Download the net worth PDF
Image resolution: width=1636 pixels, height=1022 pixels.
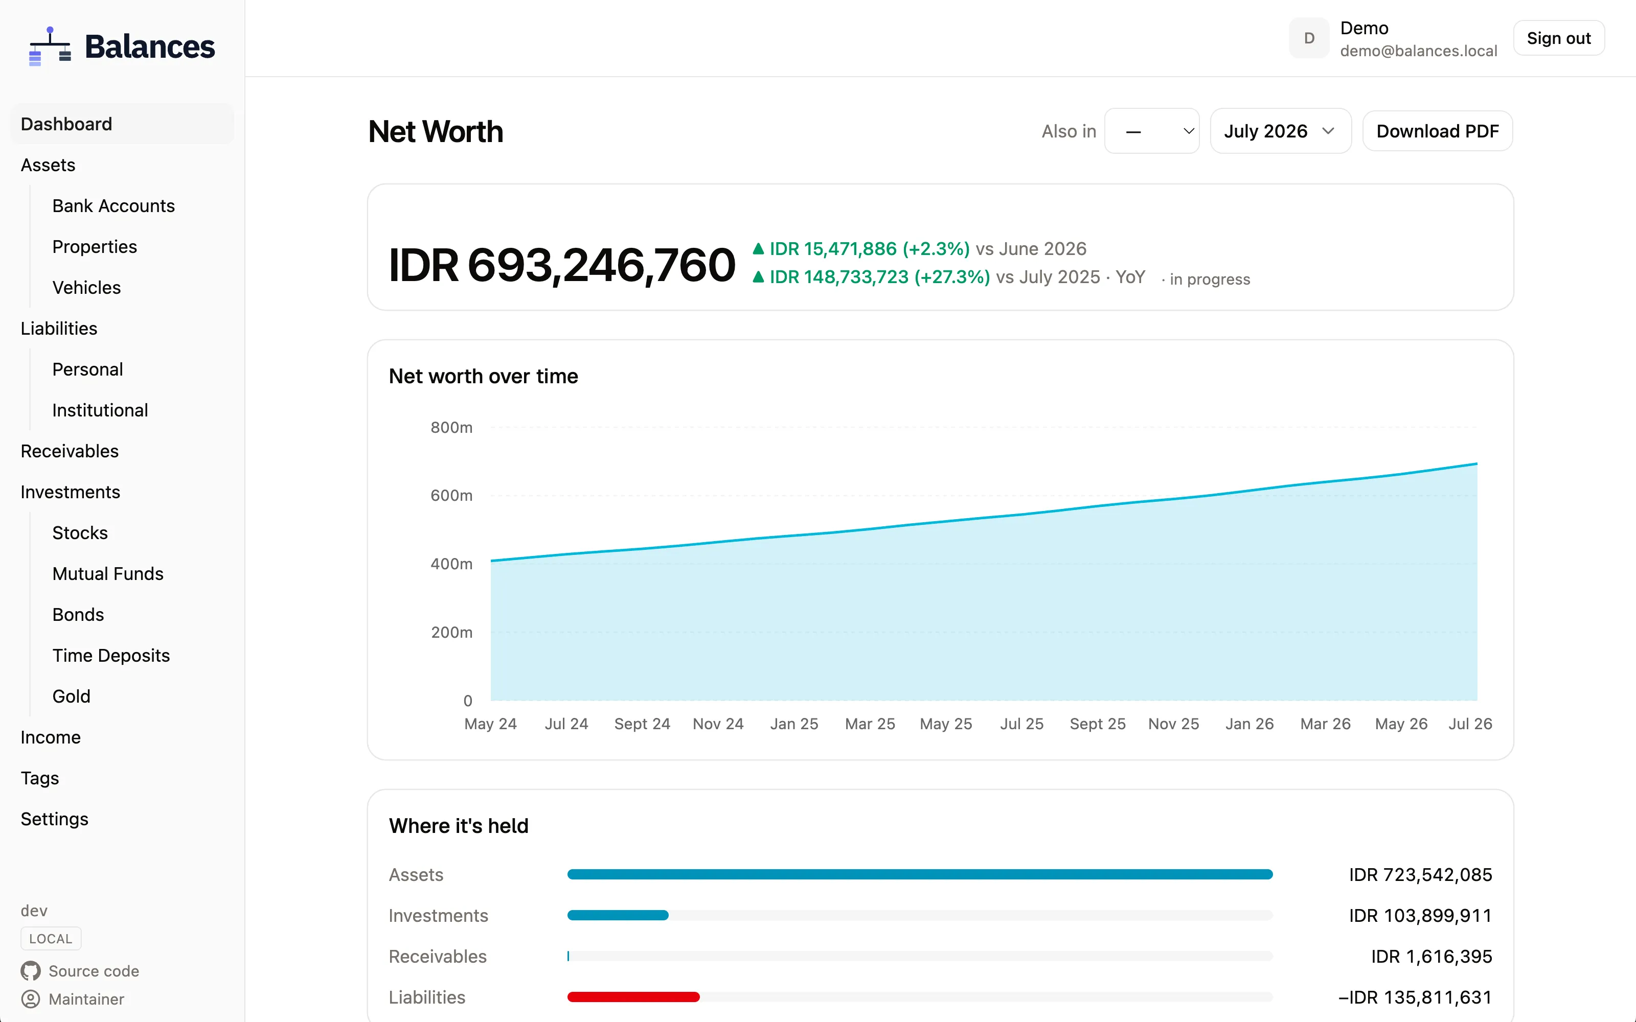pos(1437,131)
